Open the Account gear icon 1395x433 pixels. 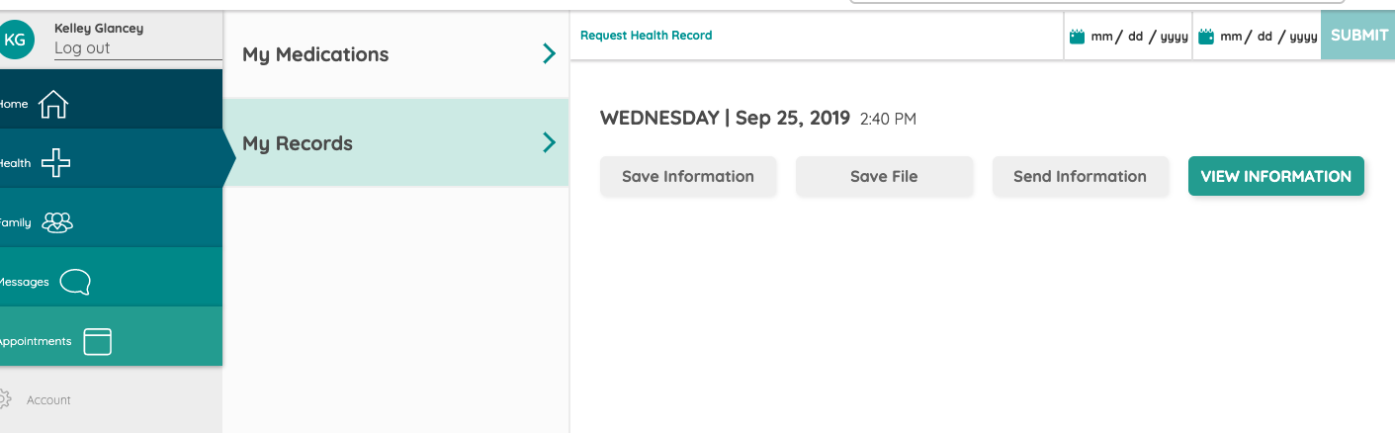3,399
